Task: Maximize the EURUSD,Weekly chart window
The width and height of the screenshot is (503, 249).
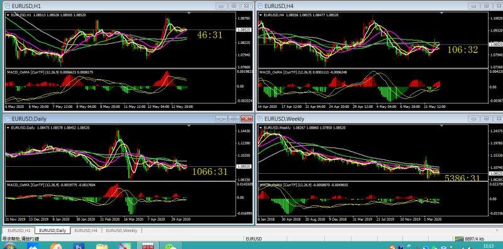Action: (486, 119)
